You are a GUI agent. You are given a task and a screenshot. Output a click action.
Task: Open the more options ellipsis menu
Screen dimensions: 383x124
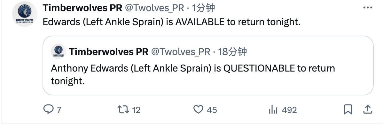pyautogui.click(x=368, y=8)
